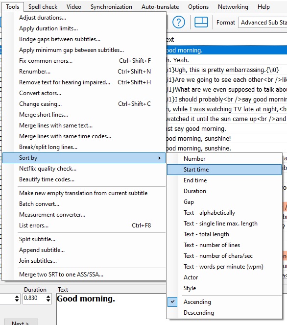Toggle the layout view toolbar icon
This screenshot has height=325, width=287.
coord(201,22)
